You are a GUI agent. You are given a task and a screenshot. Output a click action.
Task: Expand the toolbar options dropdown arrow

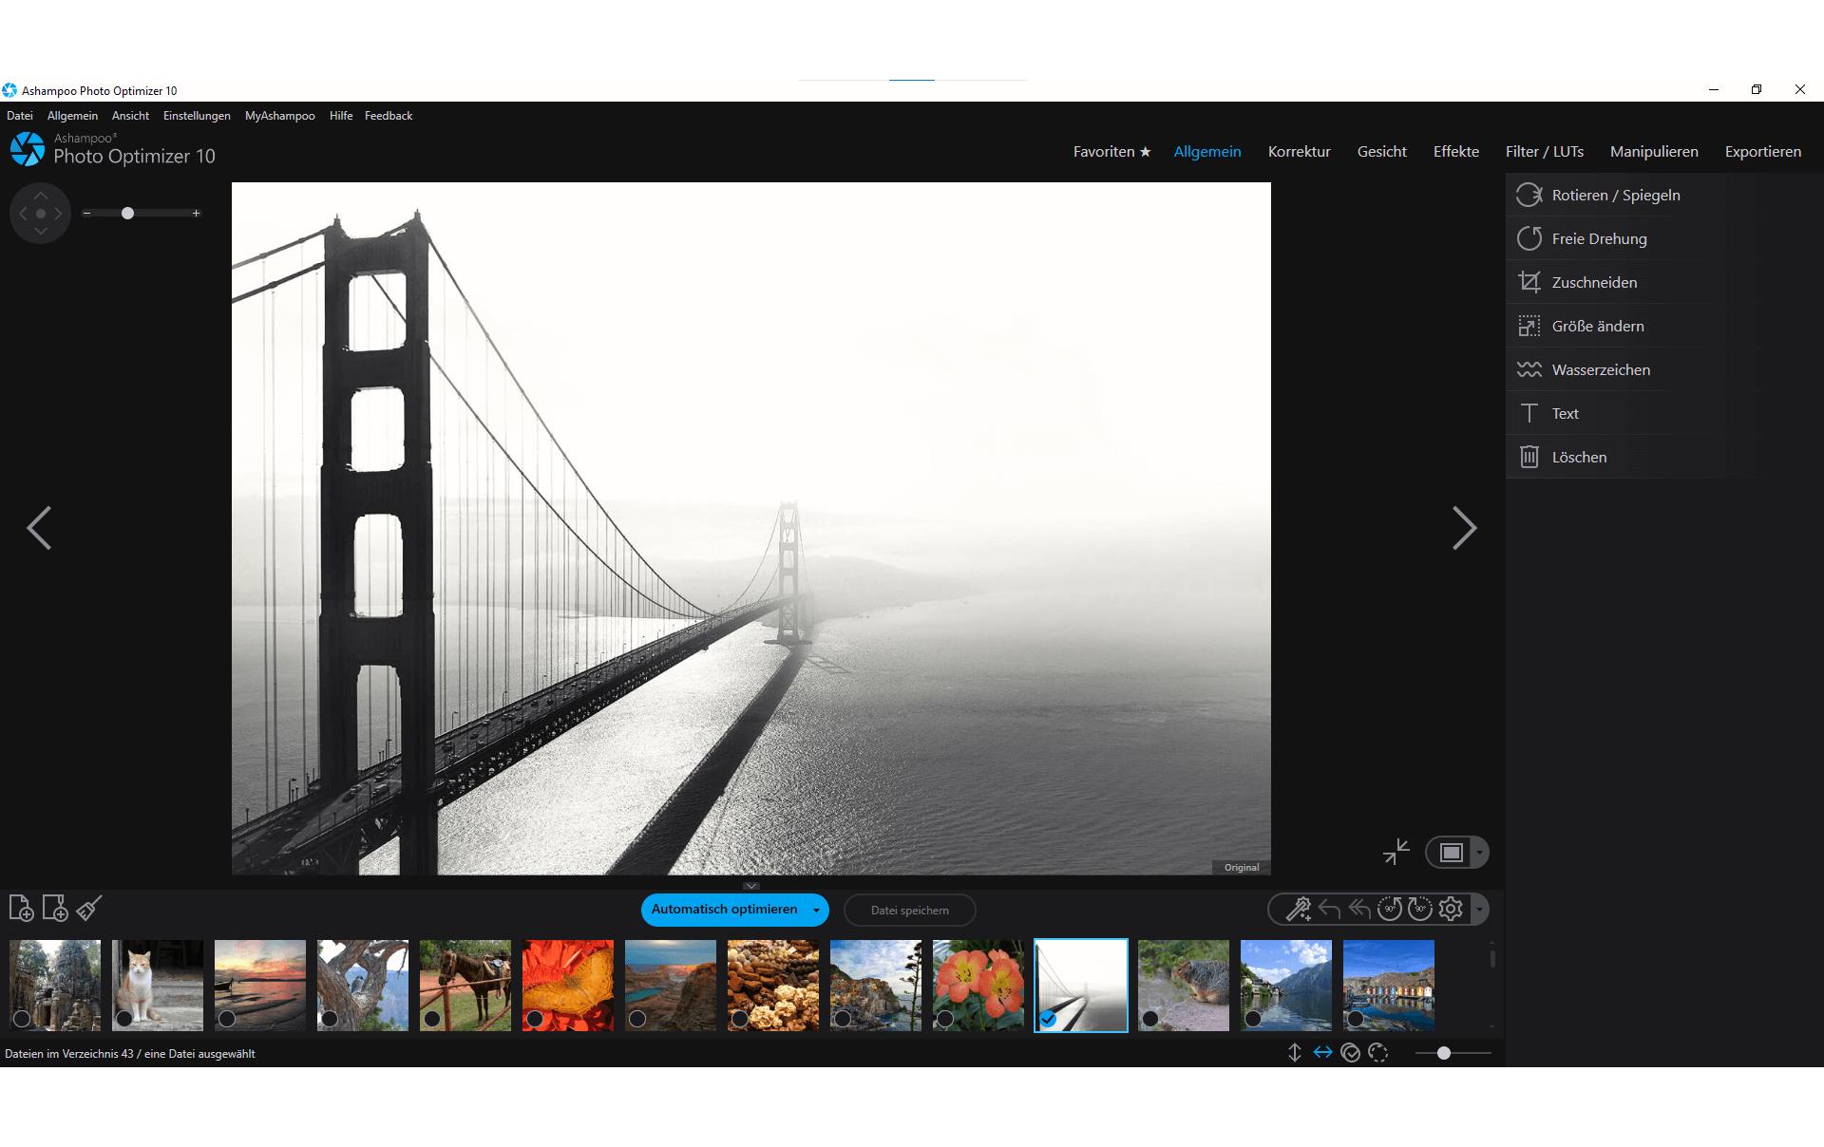click(x=1479, y=910)
